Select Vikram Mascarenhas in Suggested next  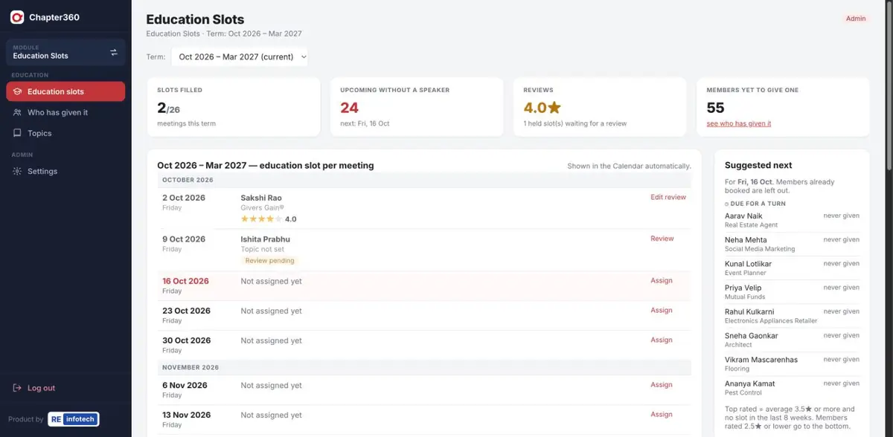pyautogui.click(x=792, y=363)
